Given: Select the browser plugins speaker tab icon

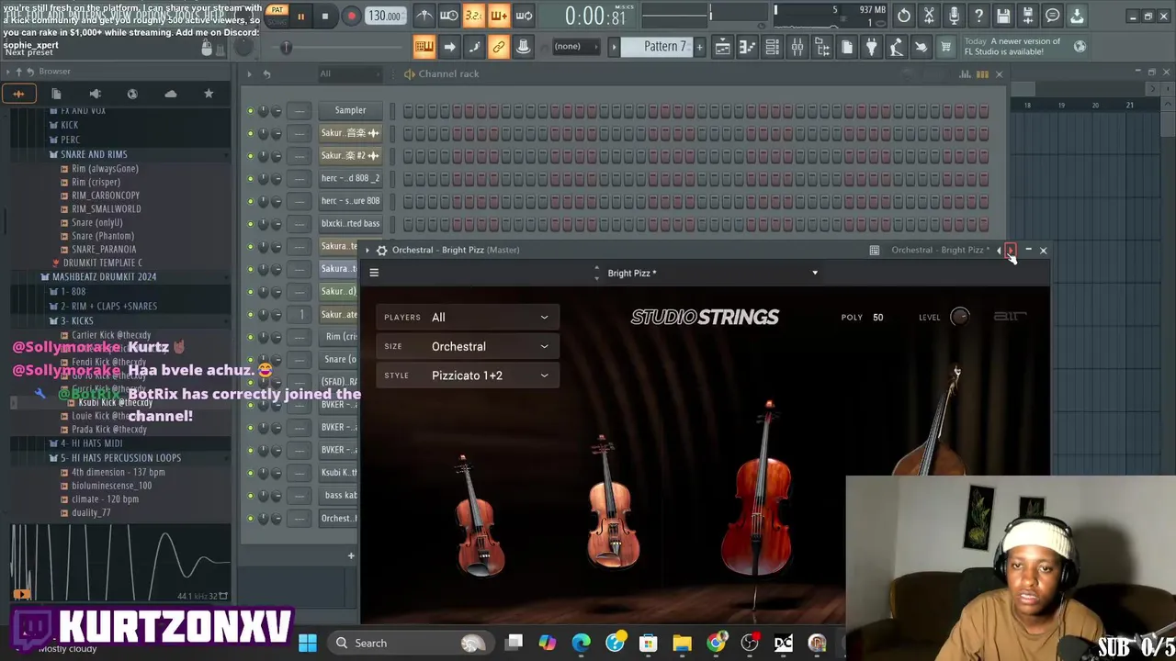Looking at the screenshot, I should pos(95,94).
